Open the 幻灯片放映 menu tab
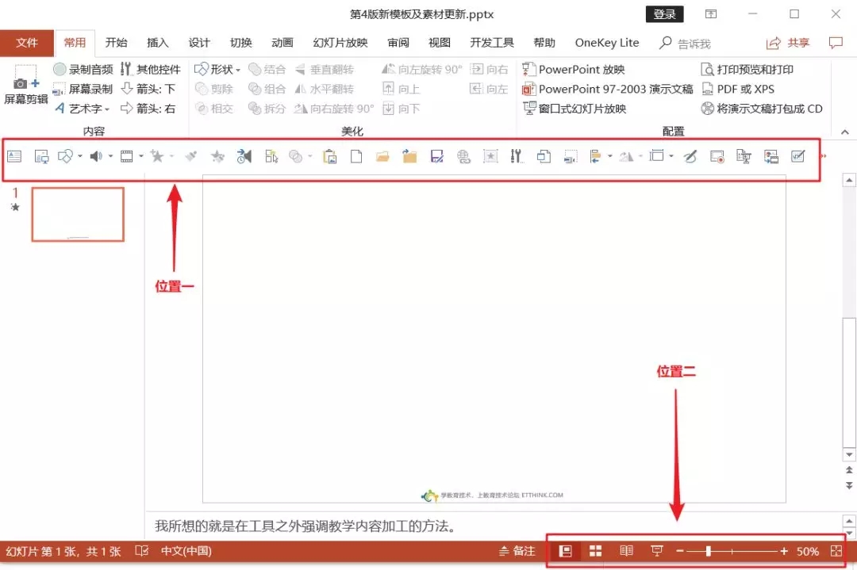The image size is (857, 570). (339, 43)
